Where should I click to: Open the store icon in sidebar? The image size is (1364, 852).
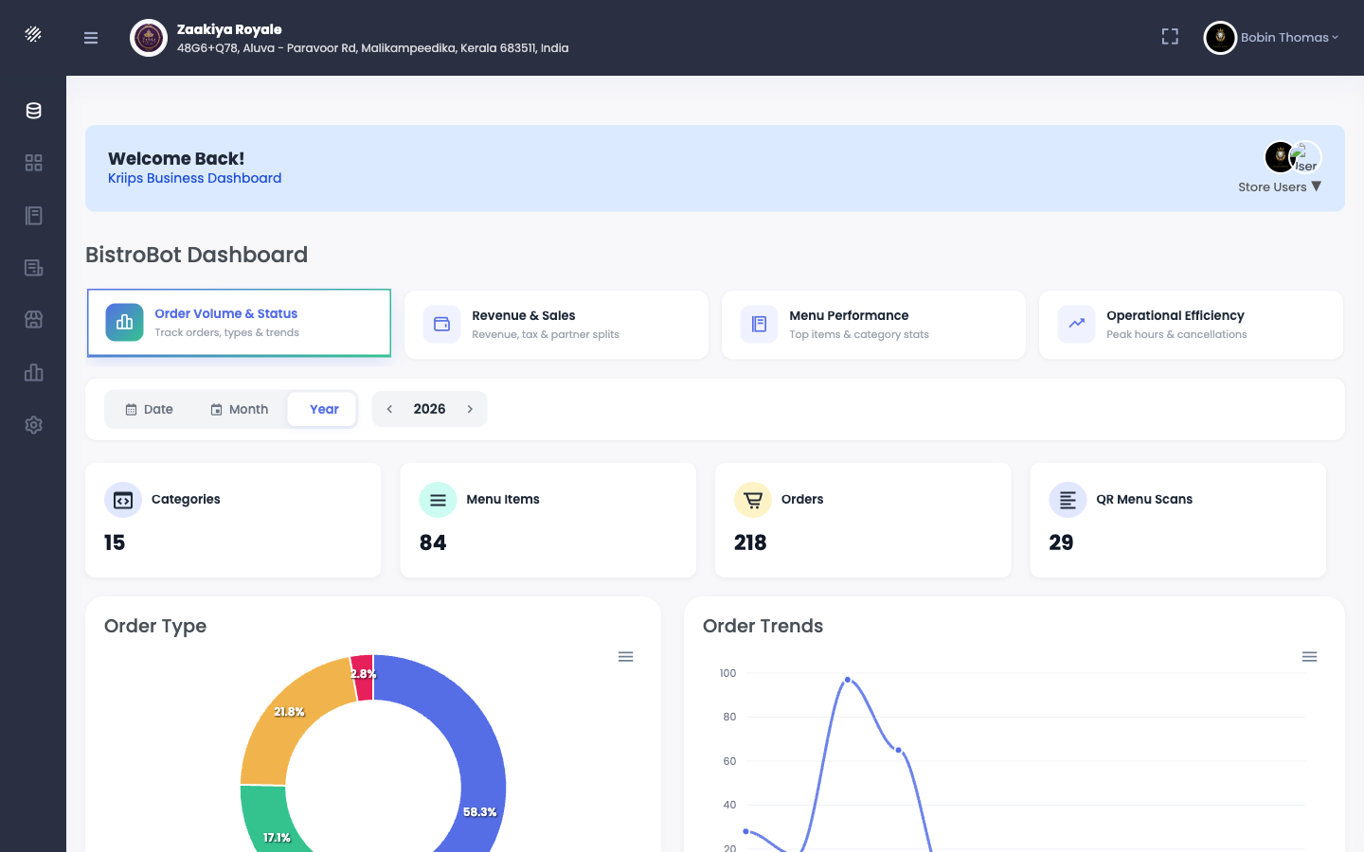(x=33, y=320)
